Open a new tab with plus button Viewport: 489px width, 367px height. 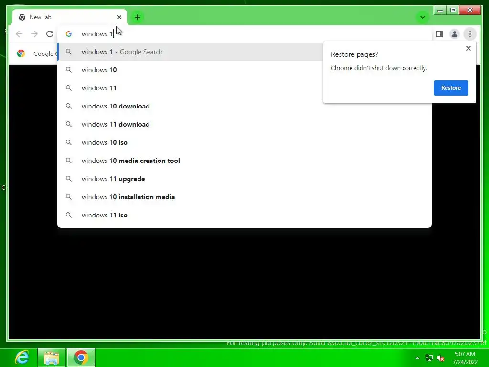(x=137, y=17)
